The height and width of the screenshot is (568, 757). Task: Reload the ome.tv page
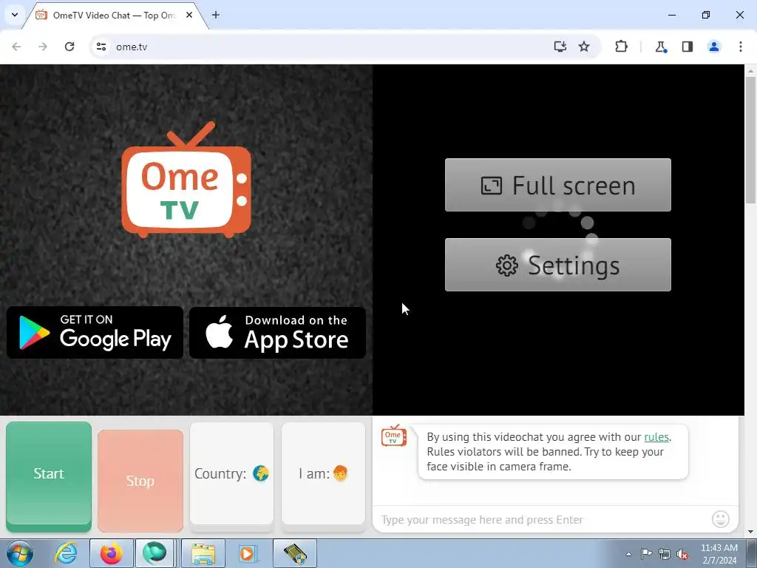tap(69, 47)
